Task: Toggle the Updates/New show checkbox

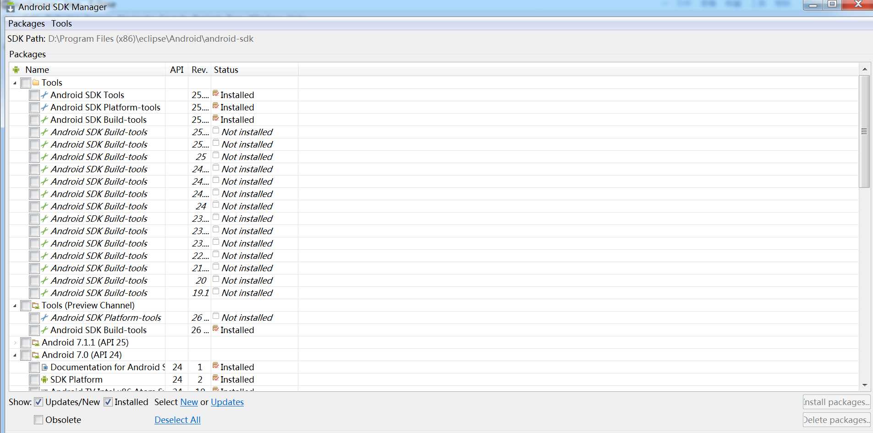Action: pos(38,402)
